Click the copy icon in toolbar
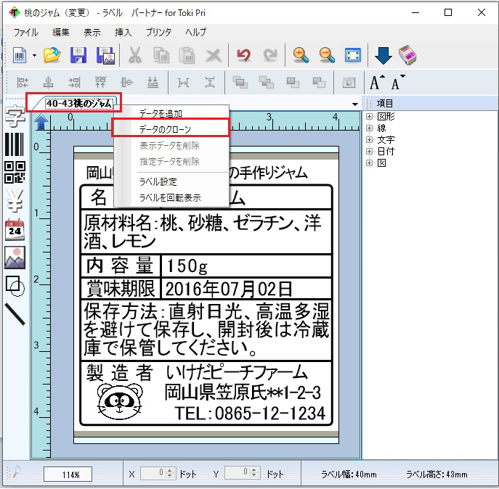 (x=161, y=56)
